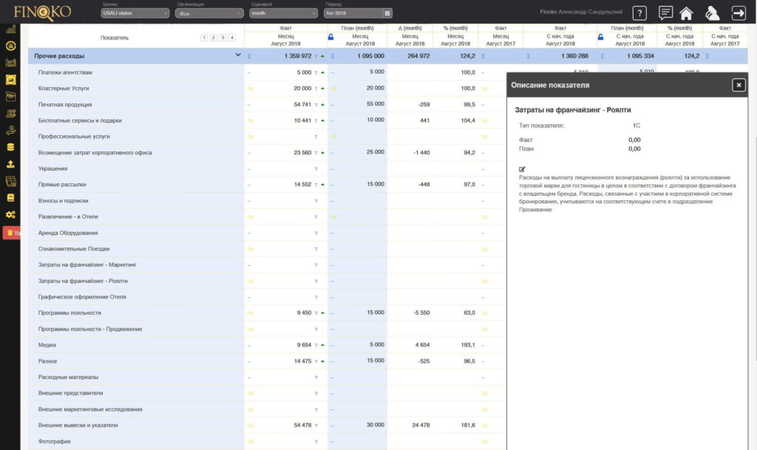757x450 pixels.
Task: Select the Профессиональные услуги row
Action: pos(137,137)
